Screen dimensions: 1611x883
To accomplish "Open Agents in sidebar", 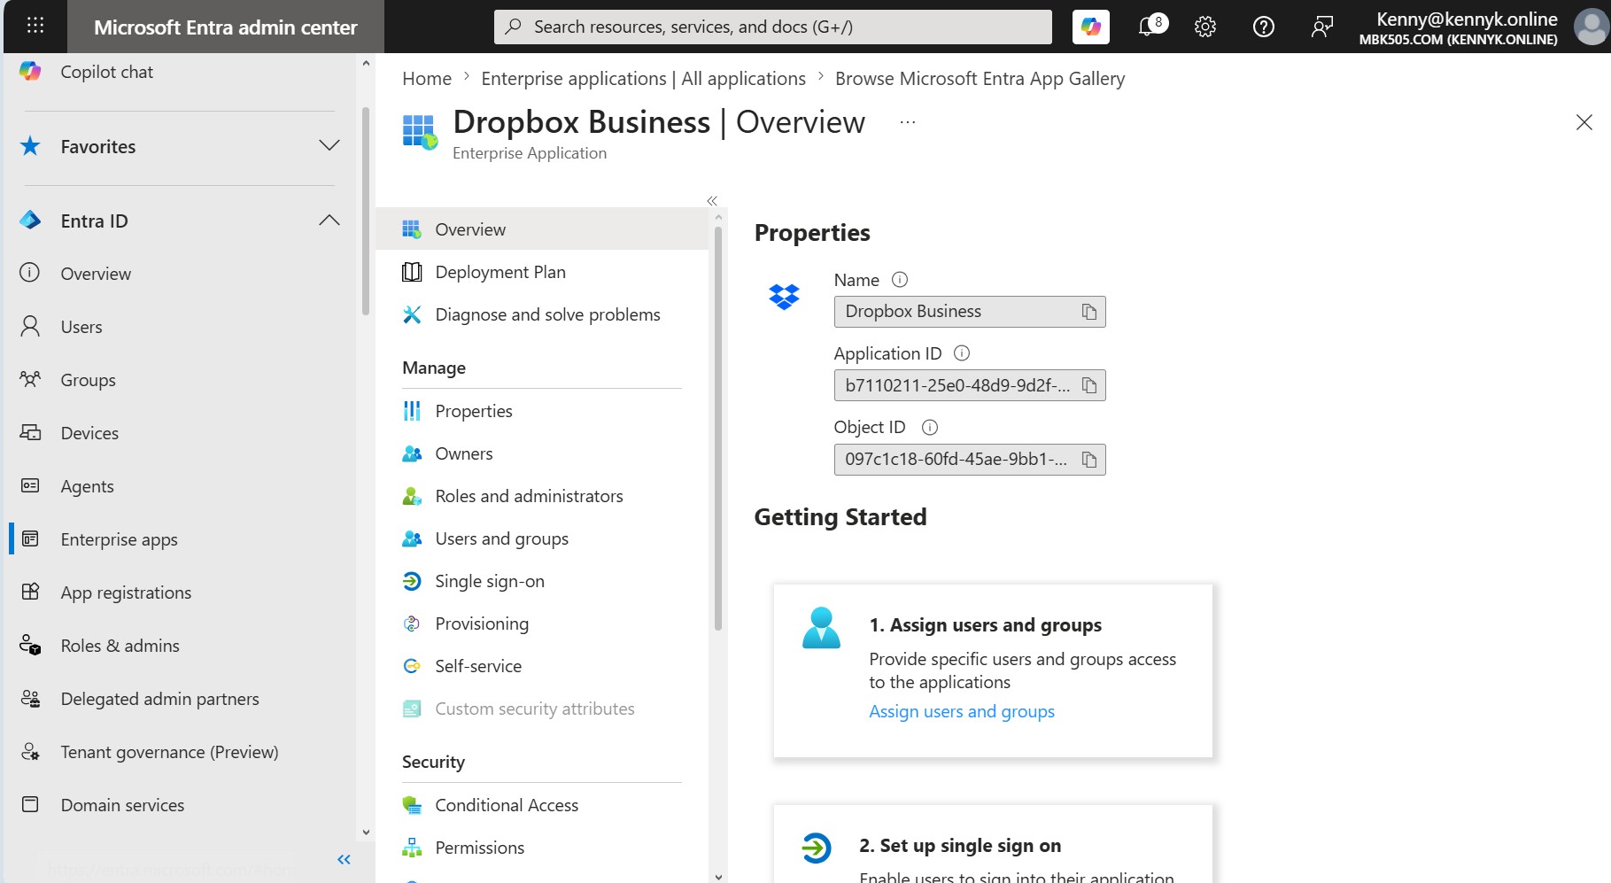I will tap(87, 486).
